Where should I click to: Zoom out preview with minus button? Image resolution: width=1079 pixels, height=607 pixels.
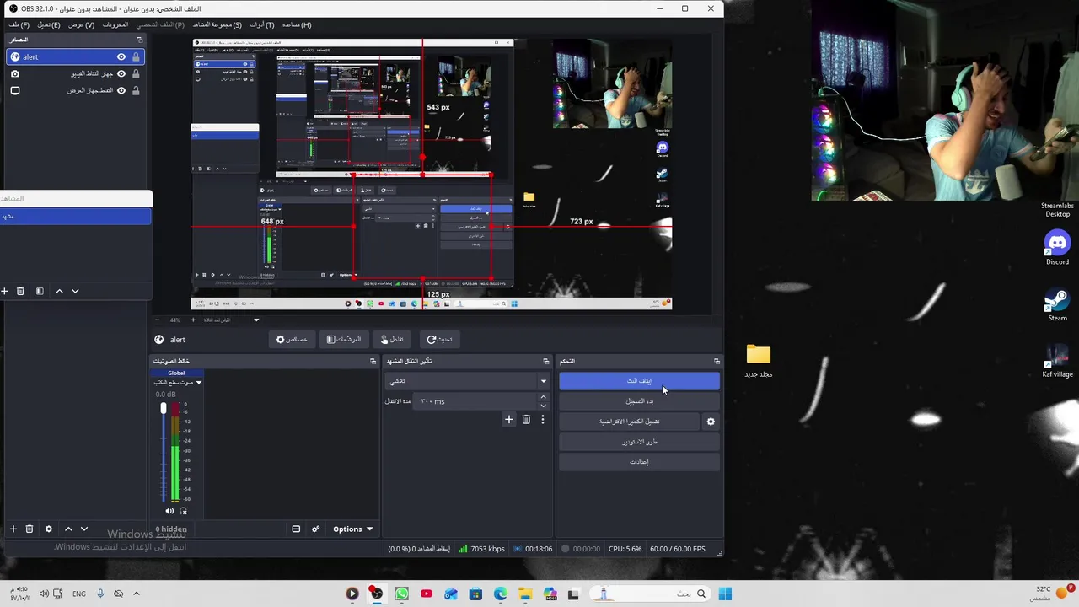[157, 320]
